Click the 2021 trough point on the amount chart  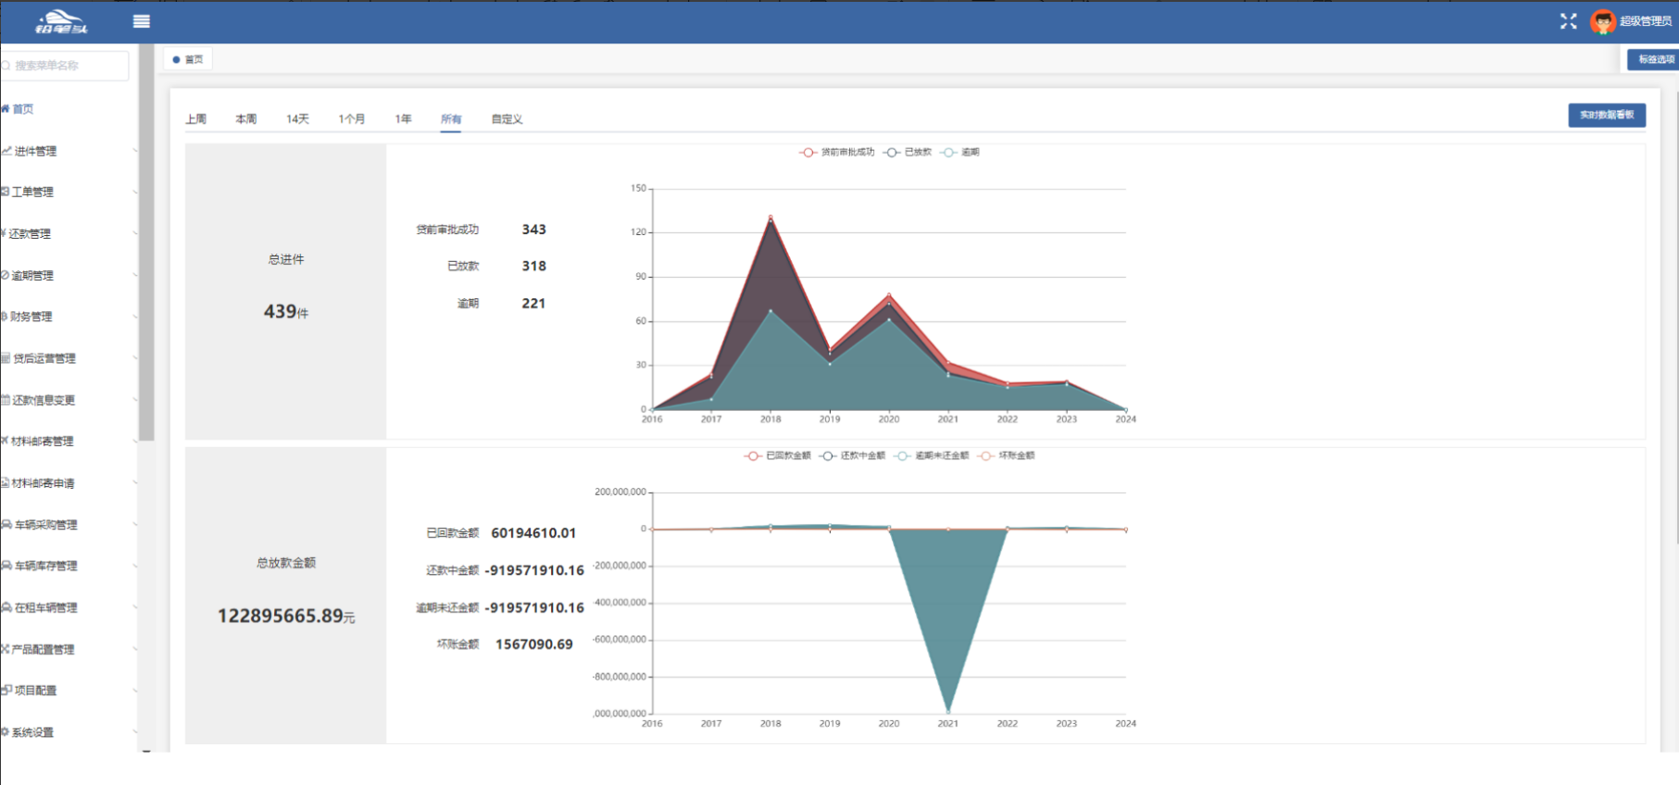pos(947,711)
